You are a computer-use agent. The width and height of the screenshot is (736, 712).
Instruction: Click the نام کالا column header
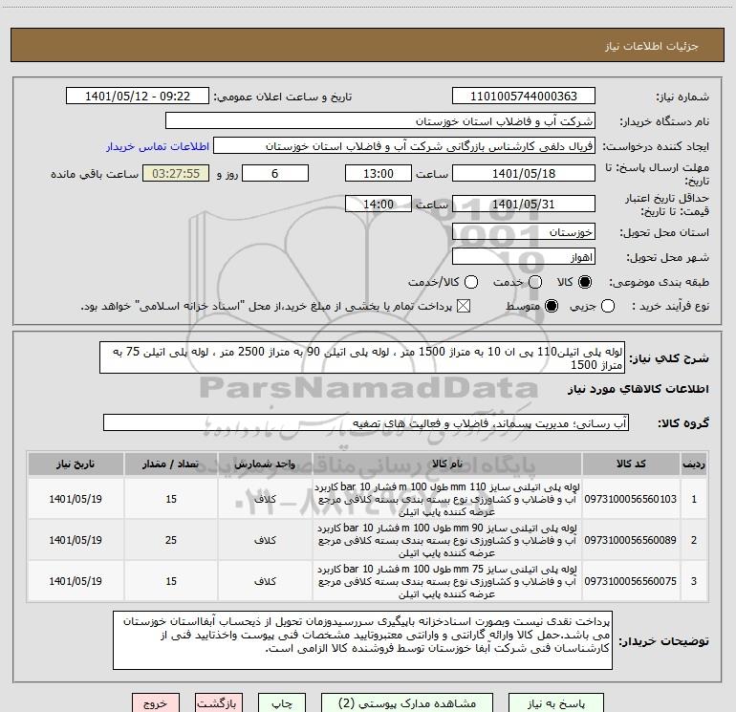click(x=447, y=464)
